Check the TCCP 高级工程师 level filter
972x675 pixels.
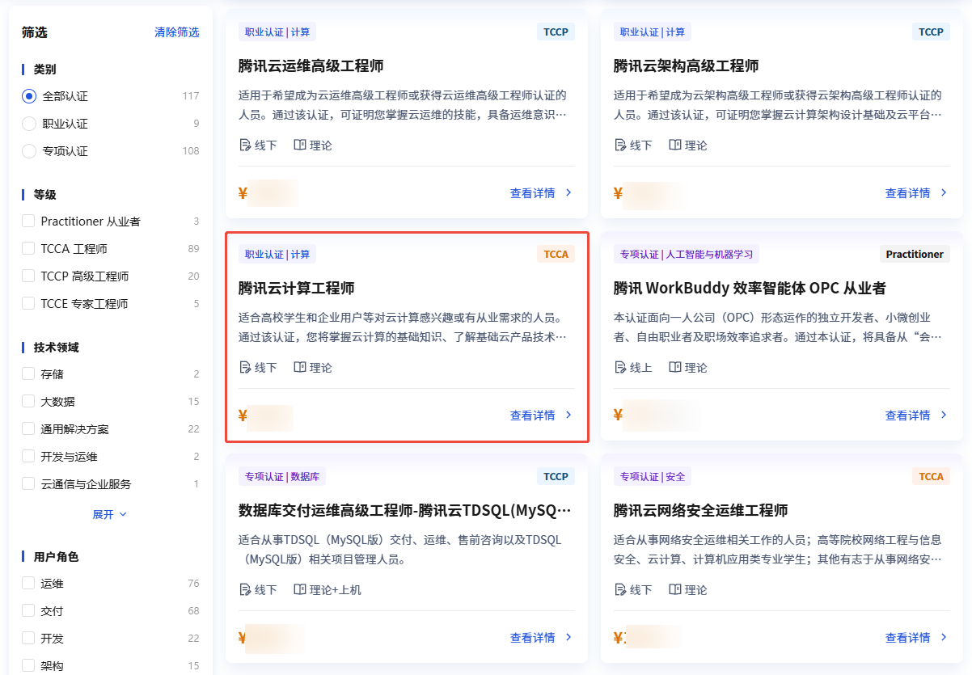pos(28,276)
